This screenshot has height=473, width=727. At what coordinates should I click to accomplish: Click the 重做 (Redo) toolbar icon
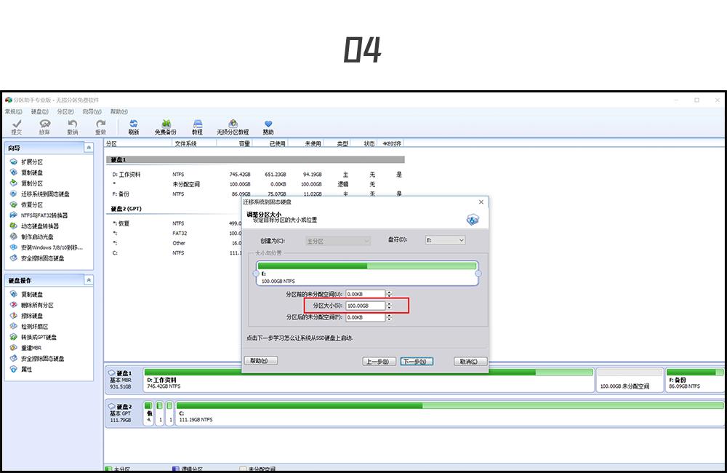tap(100, 127)
